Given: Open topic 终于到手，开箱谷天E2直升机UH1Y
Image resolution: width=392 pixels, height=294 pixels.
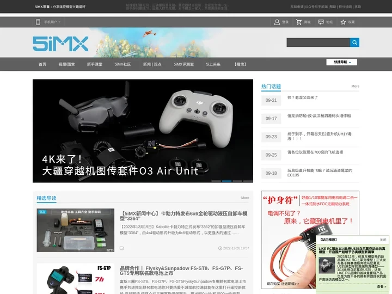Looking at the screenshot, I should [x=319, y=136].
